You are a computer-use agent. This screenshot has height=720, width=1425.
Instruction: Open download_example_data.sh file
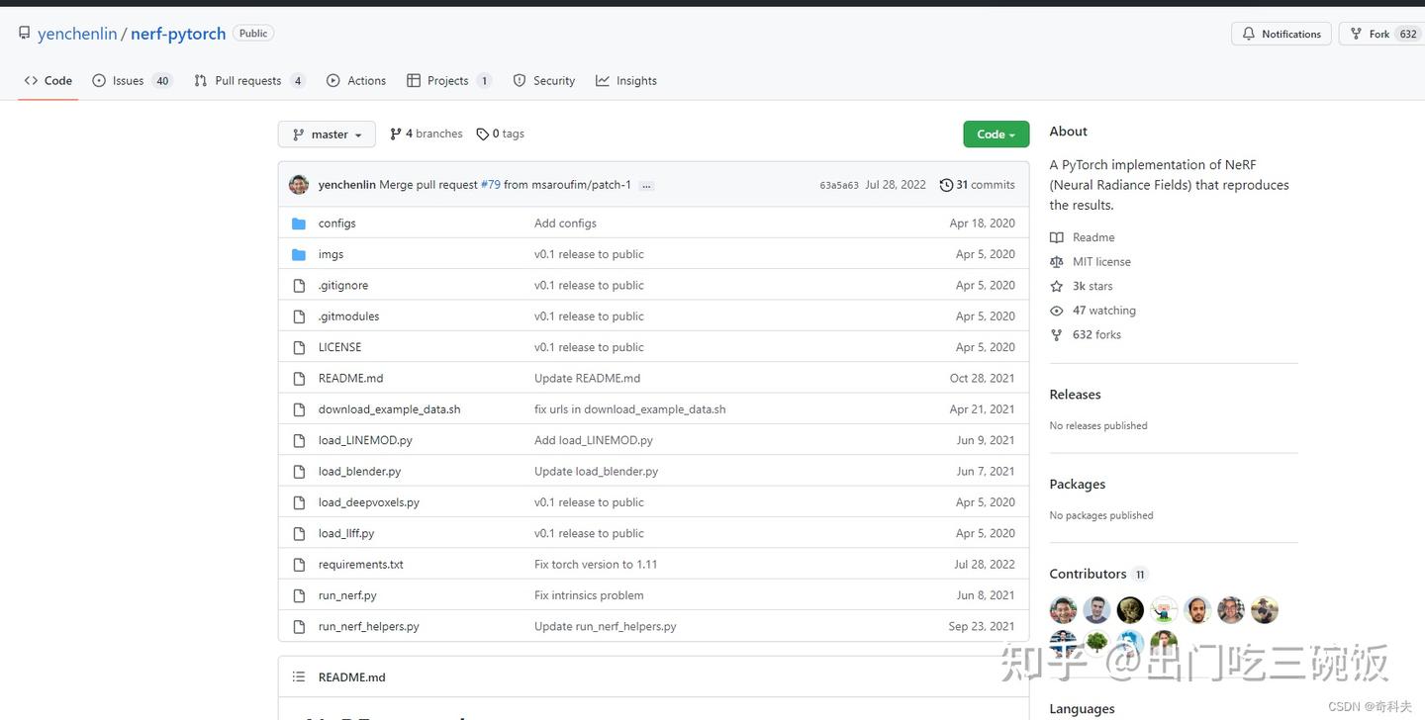click(x=389, y=409)
